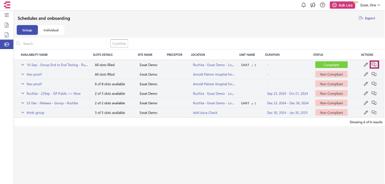Click the Confirm button

click(x=119, y=43)
